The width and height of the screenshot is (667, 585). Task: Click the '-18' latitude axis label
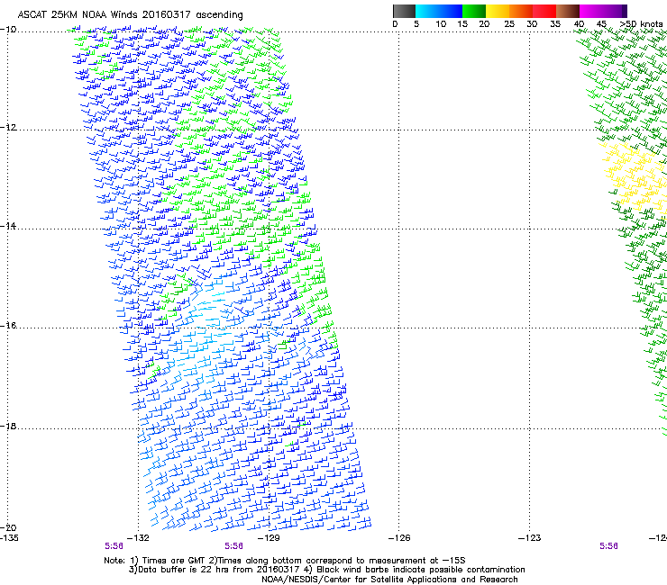[8, 426]
